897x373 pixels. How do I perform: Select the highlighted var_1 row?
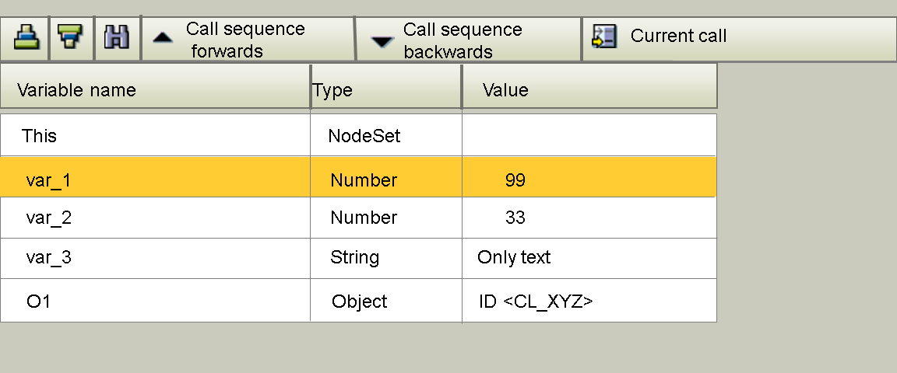click(x=48, y=180)
